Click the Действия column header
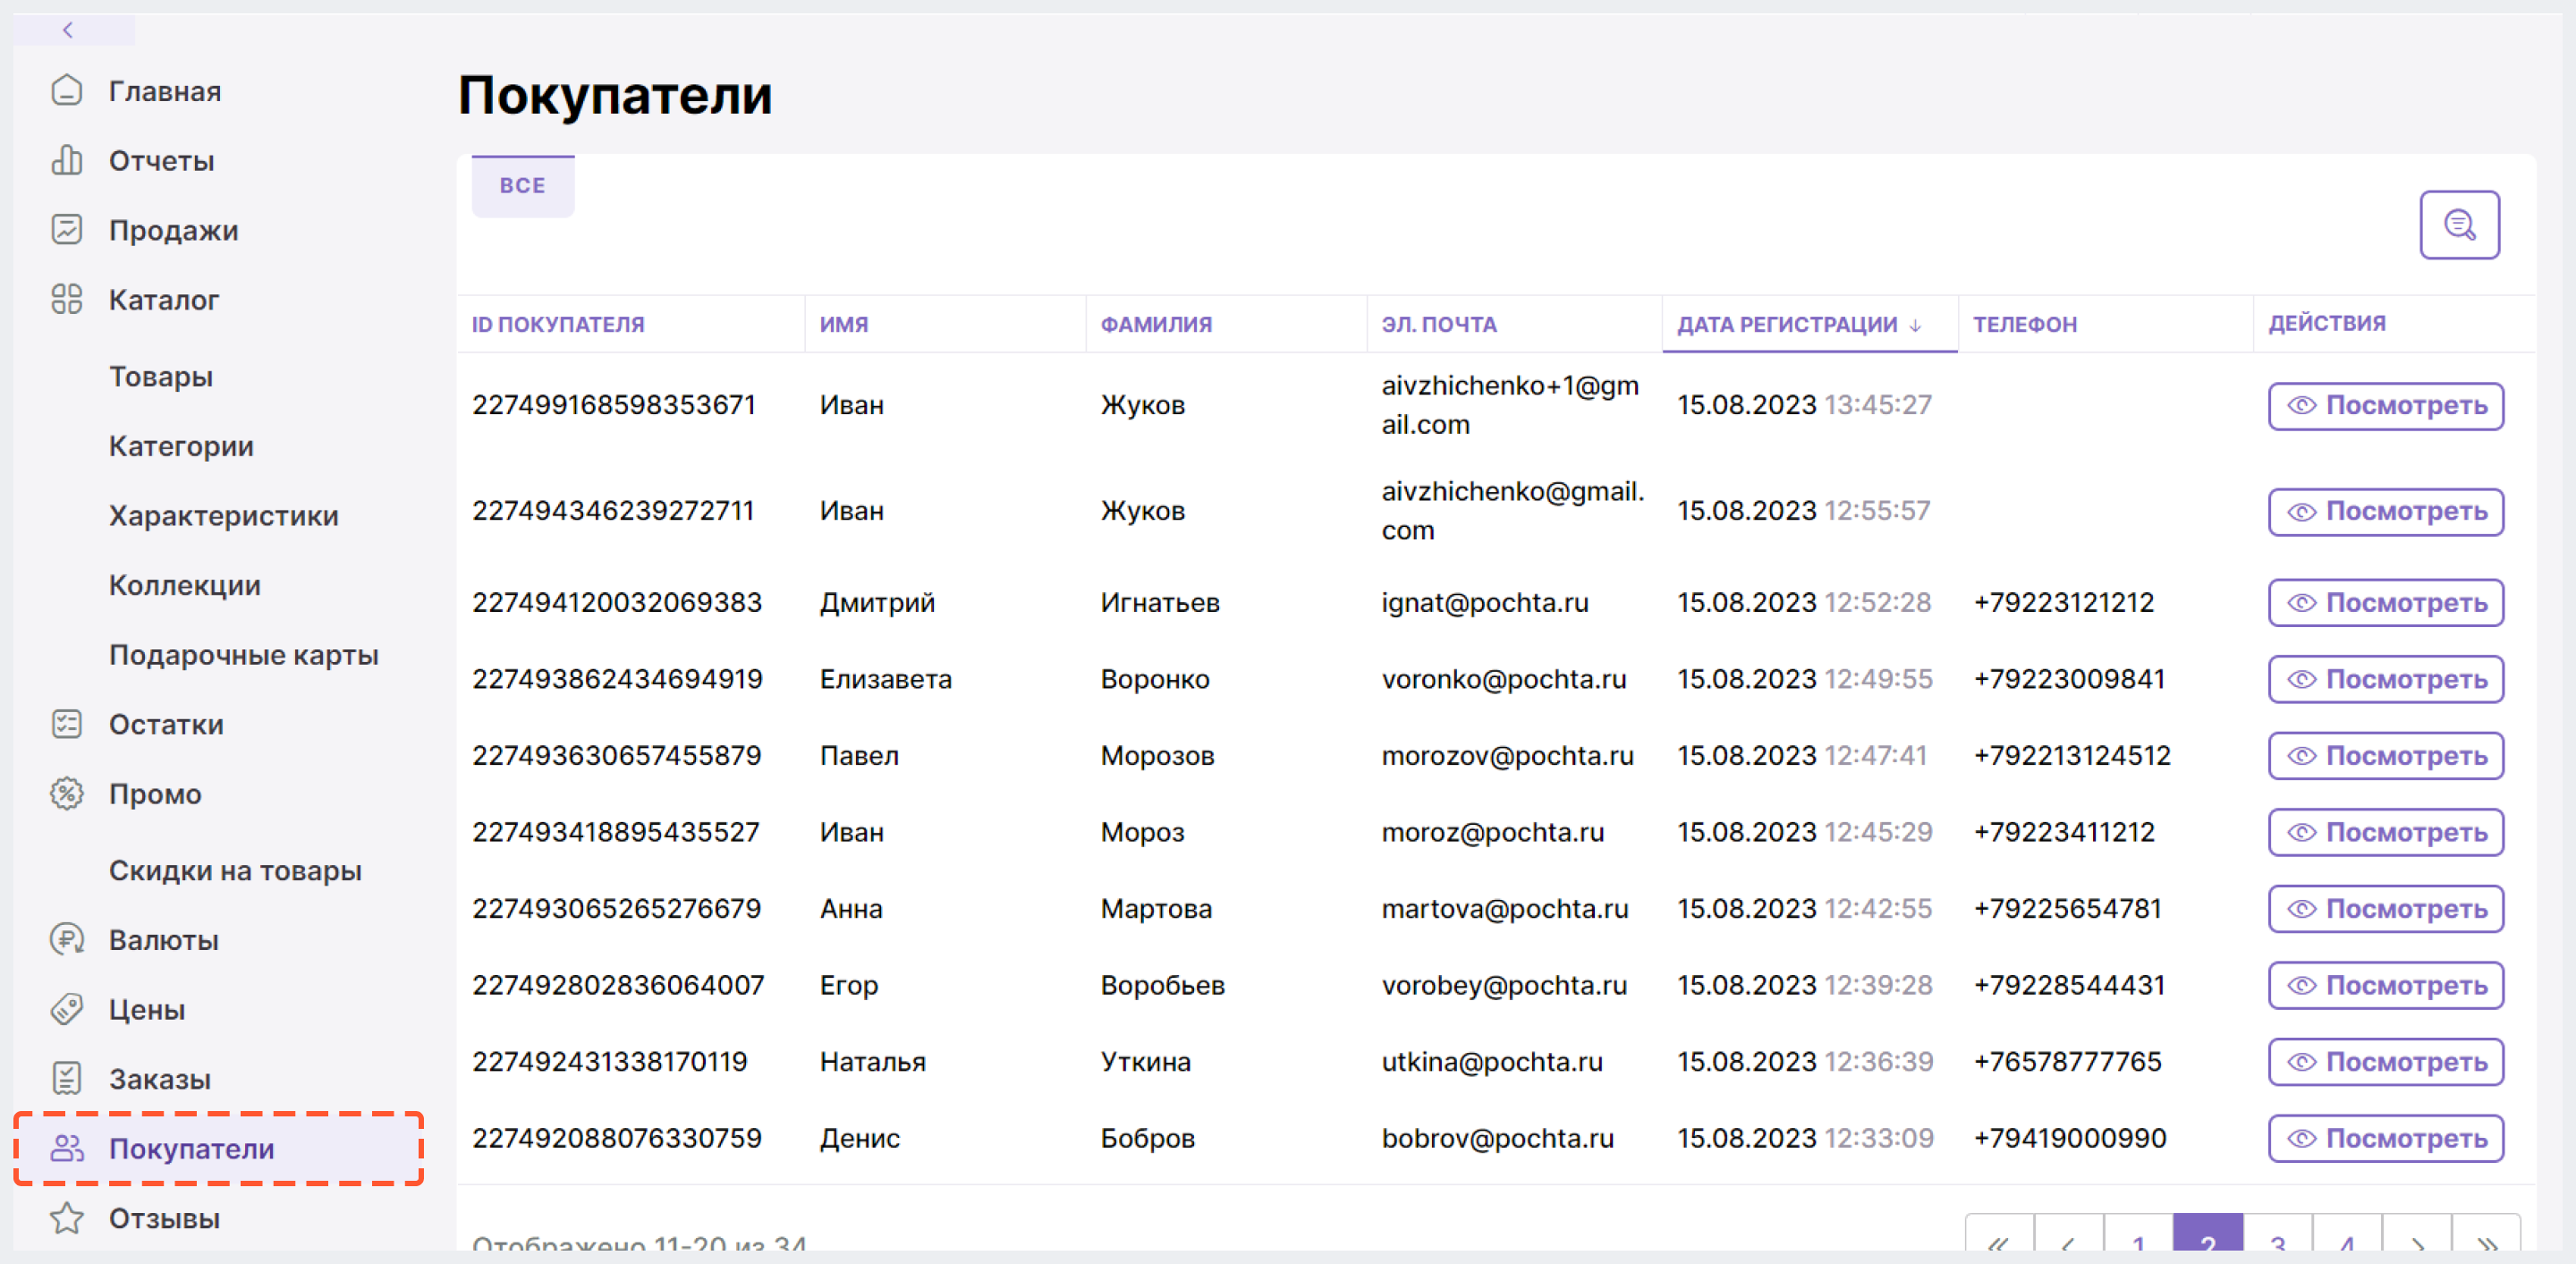Screen dimensions: 2576x1264 coord(2326,324)
